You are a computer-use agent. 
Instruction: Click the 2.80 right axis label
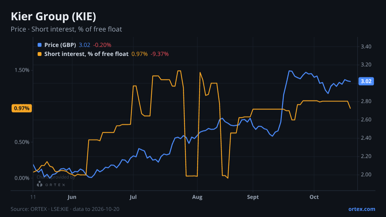(x=366, y=102)
